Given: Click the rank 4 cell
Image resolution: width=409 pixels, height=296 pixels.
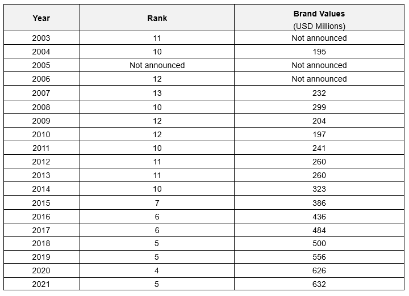Looking at the screenshot, I should [x=157, y=270].
